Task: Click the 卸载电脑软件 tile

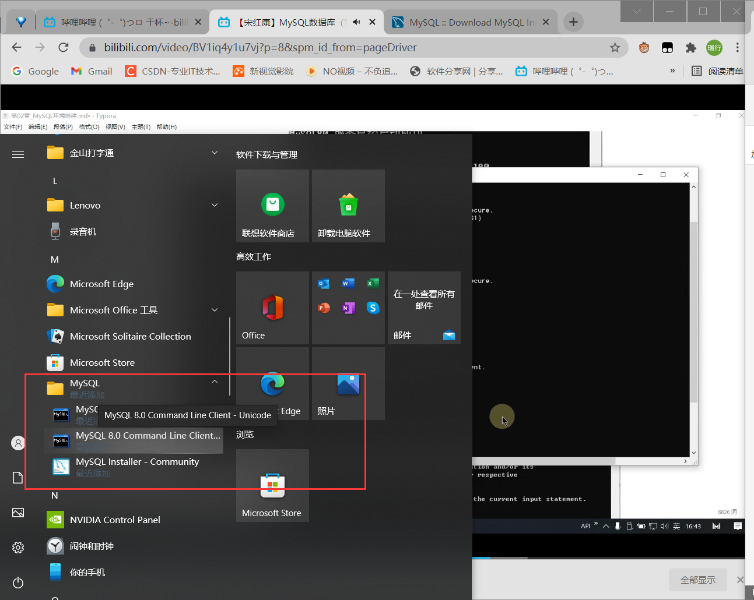Action: tap(348, 206)
